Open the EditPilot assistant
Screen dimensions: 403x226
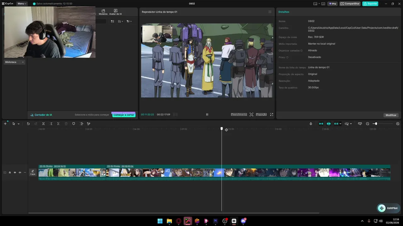pos(388,208)
